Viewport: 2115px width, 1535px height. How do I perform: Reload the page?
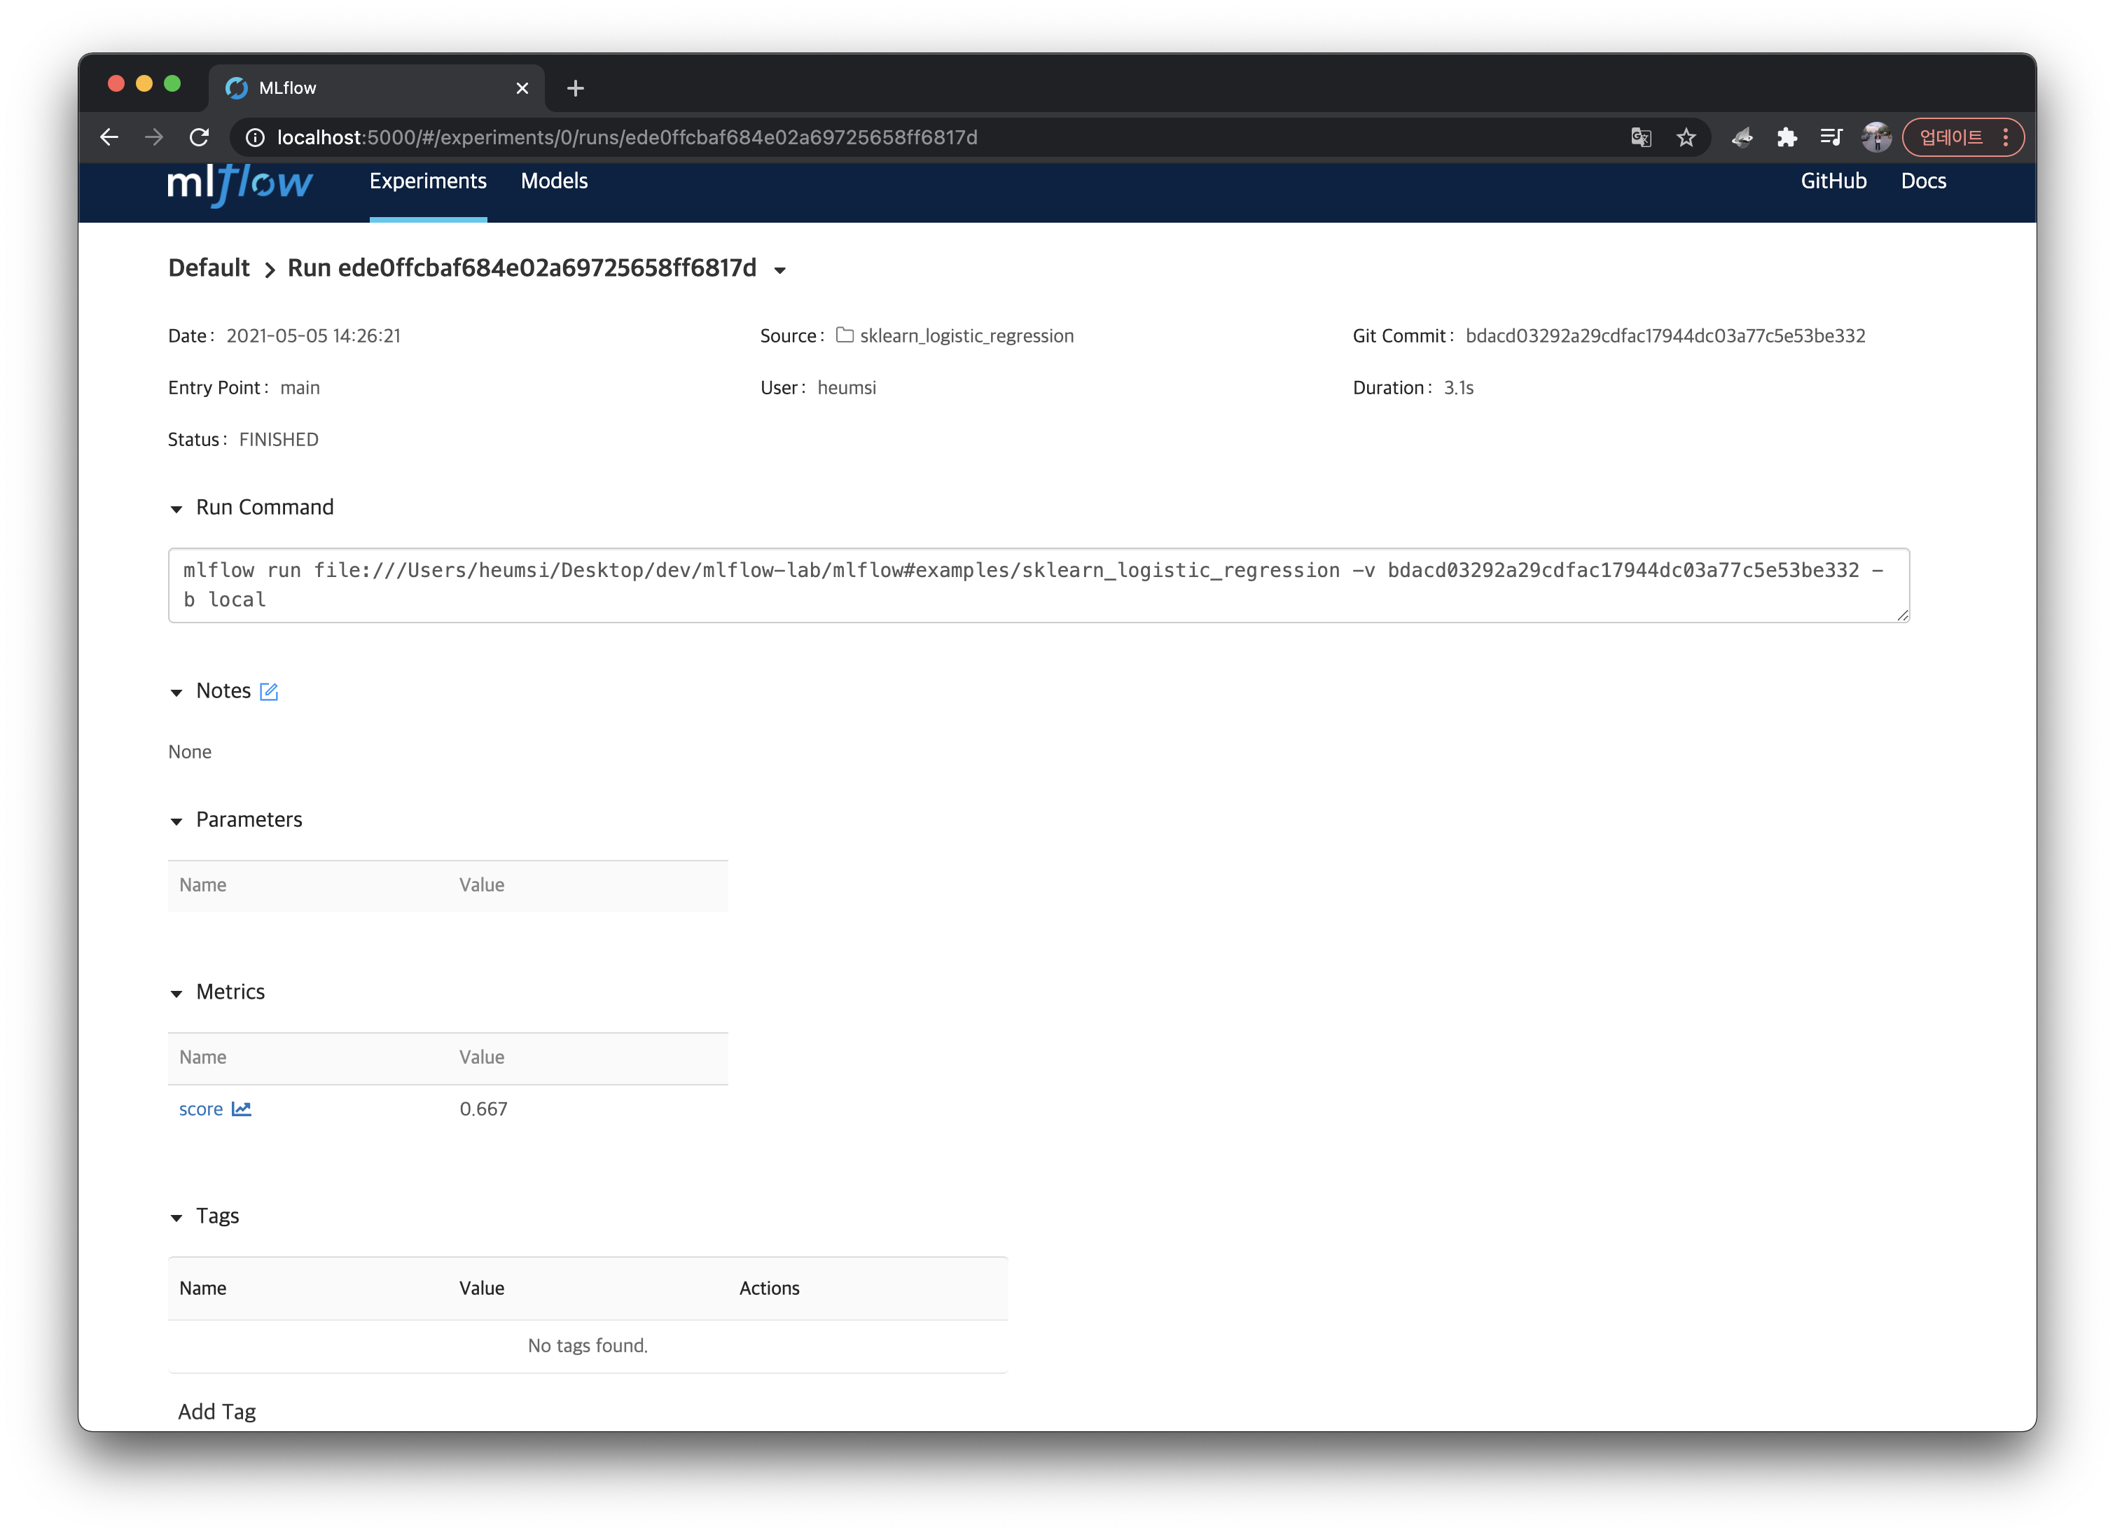[200, 138]
